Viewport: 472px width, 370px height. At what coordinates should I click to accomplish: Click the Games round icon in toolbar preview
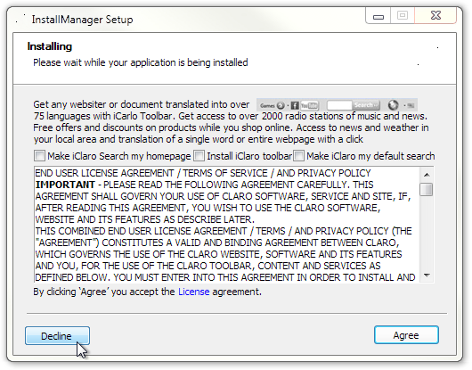(x=281, y=105)
